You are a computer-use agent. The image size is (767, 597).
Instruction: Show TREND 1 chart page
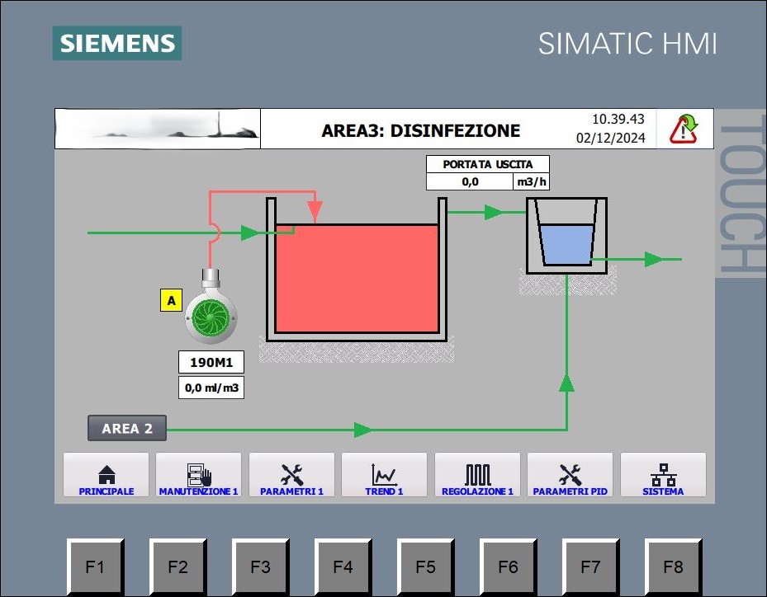click(384, 475)
